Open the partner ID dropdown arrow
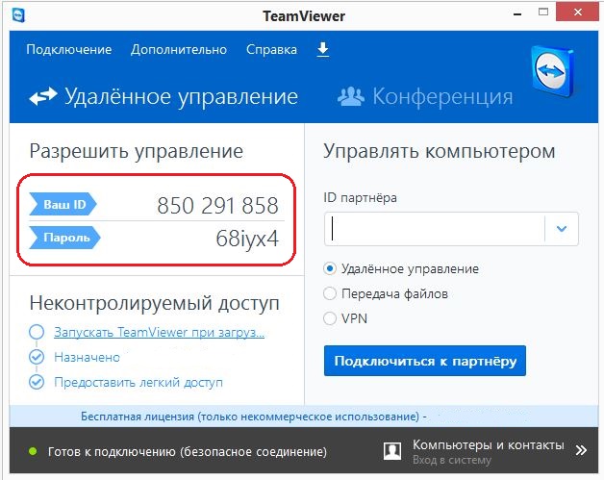The height and width of the screenshot is (480, 604). [x=562, y=229]
